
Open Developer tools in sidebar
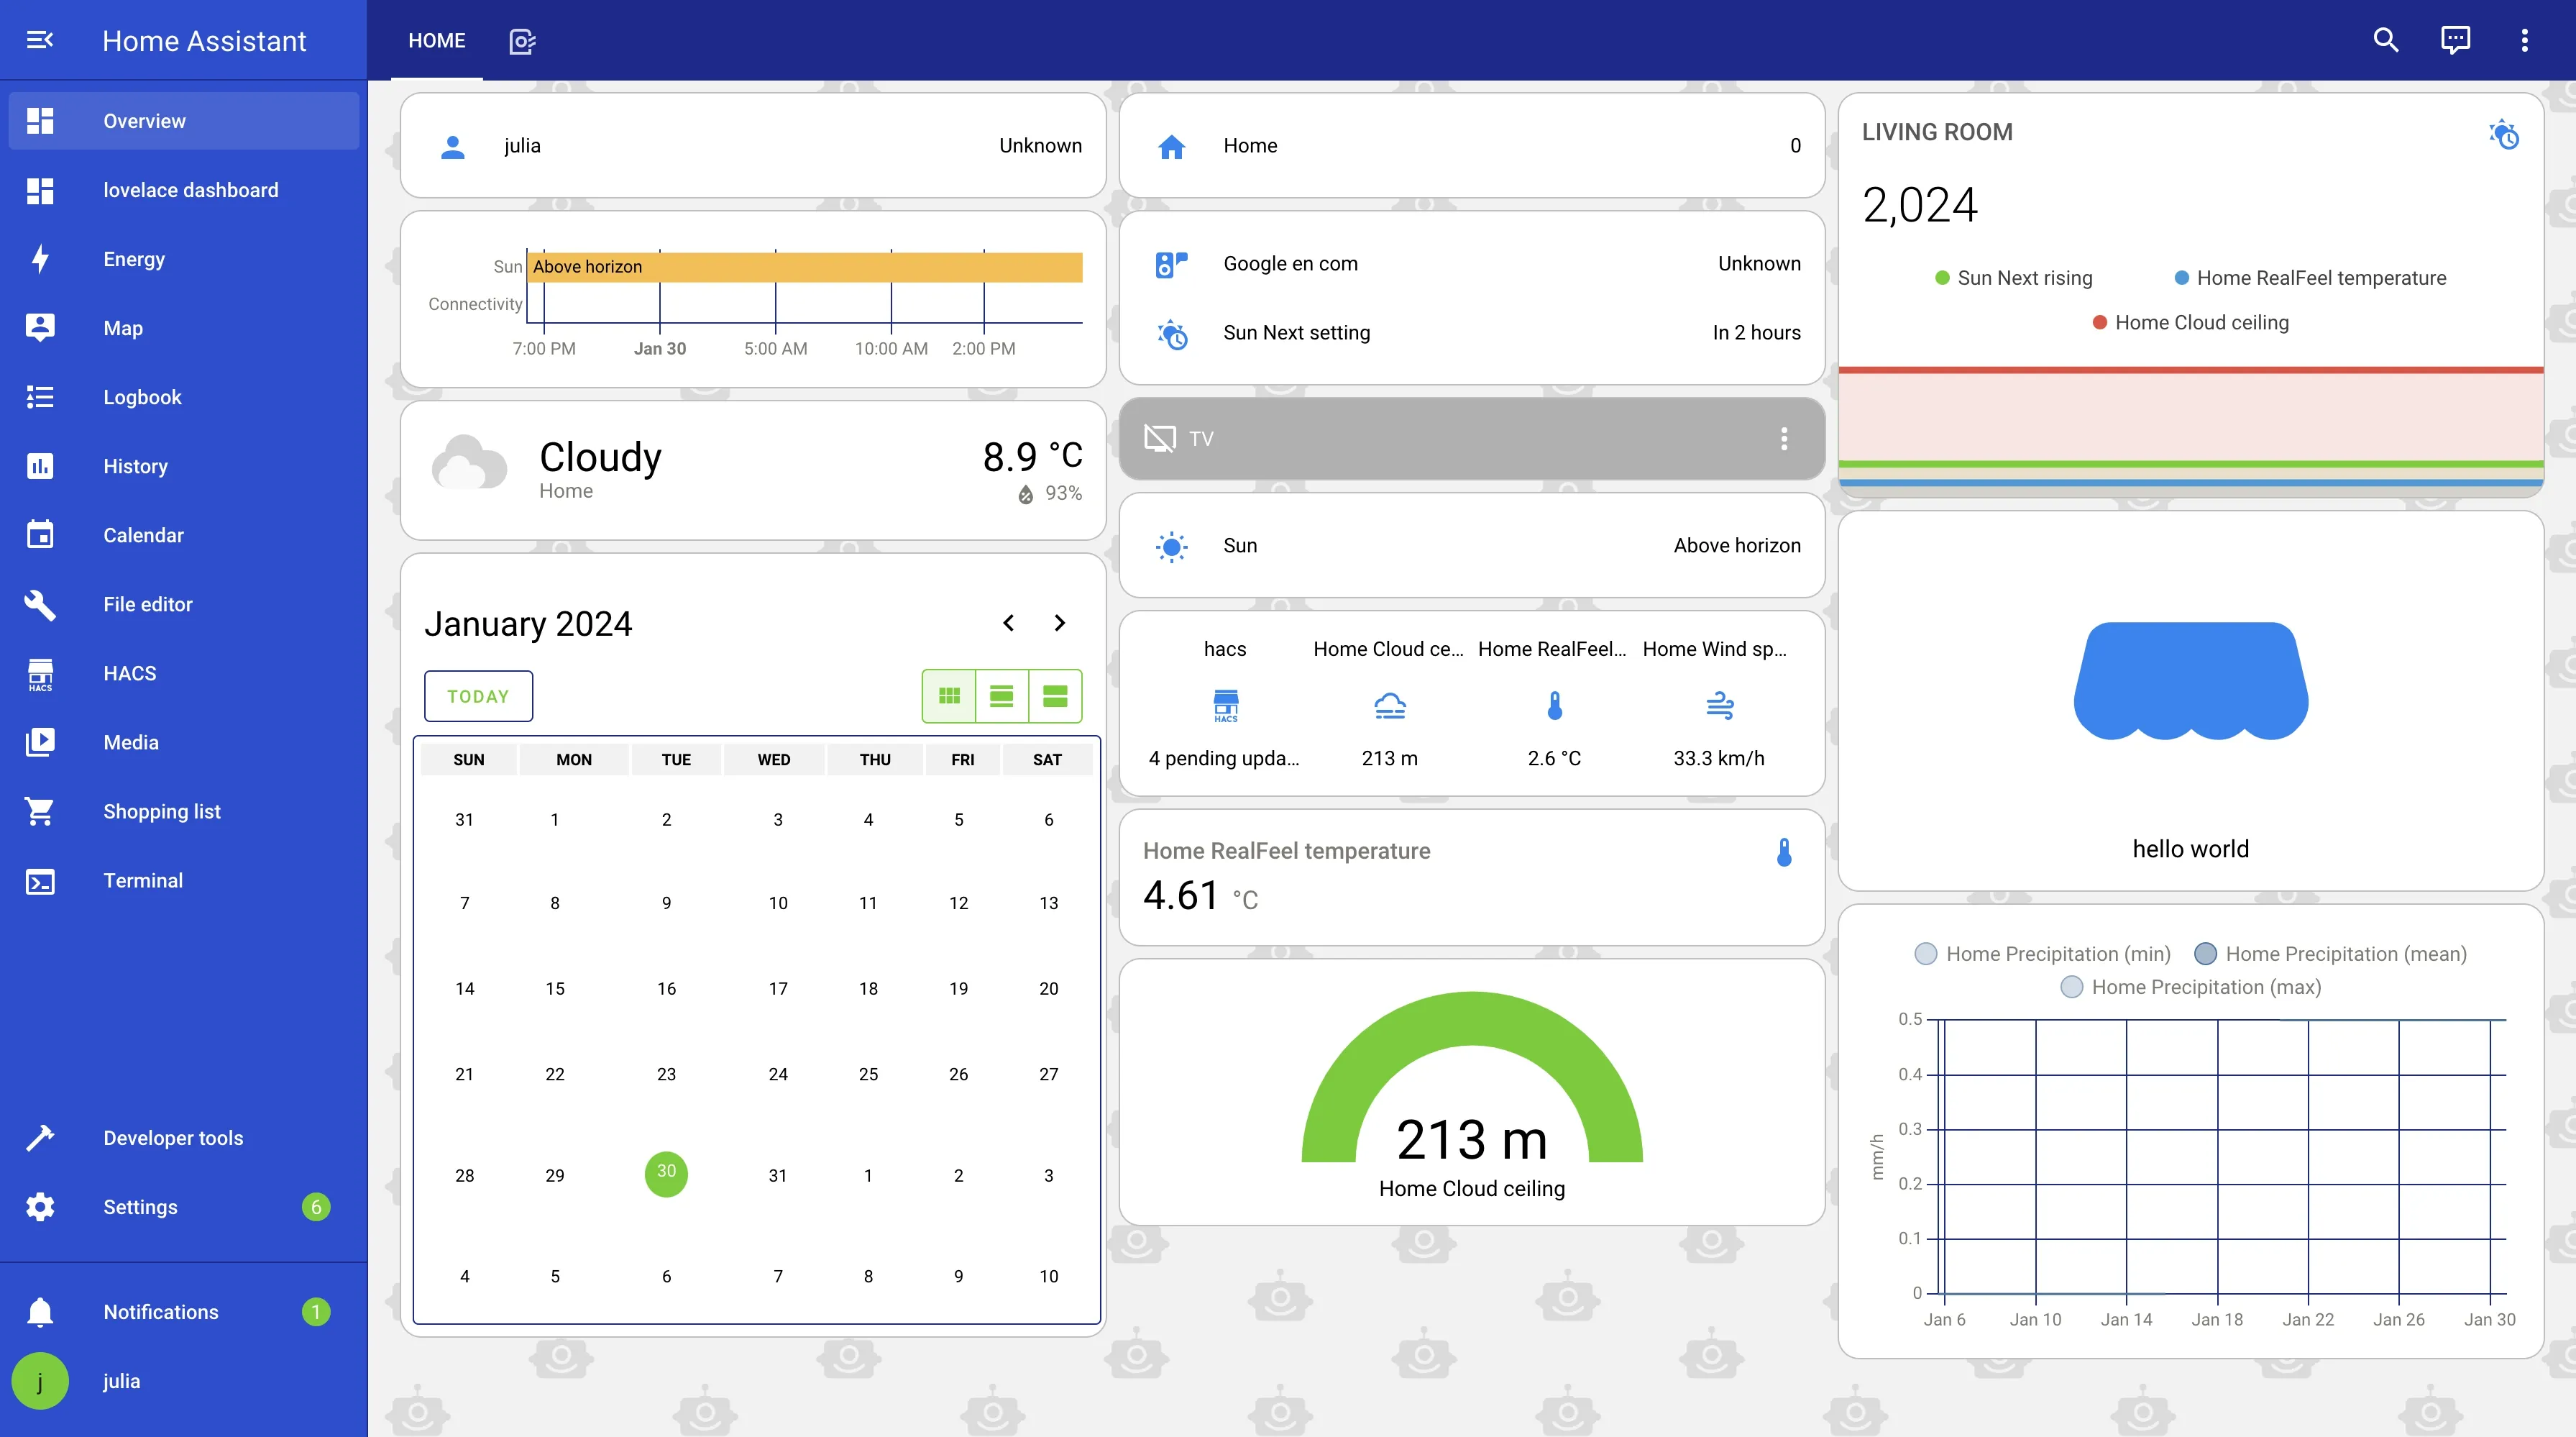coord(173,1138)
